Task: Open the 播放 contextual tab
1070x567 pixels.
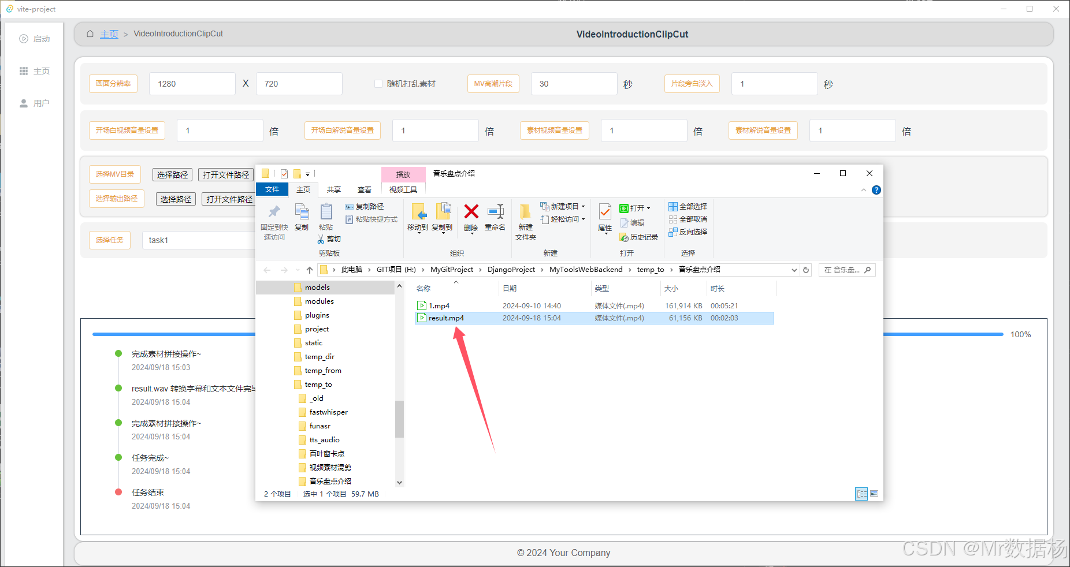Action: (x=403, y=174)
